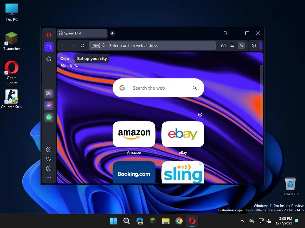
Task: Open the Booking.com speed dial tile
Action: pos(134,172)
